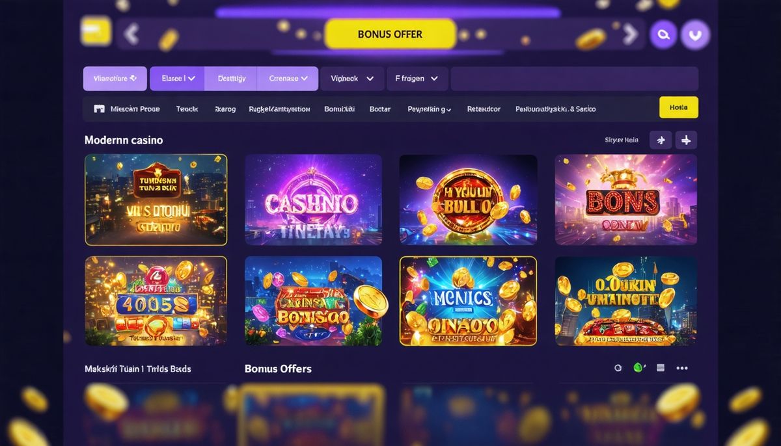
Task: Click the yellow Hotia button
Action: coord(679,107)
